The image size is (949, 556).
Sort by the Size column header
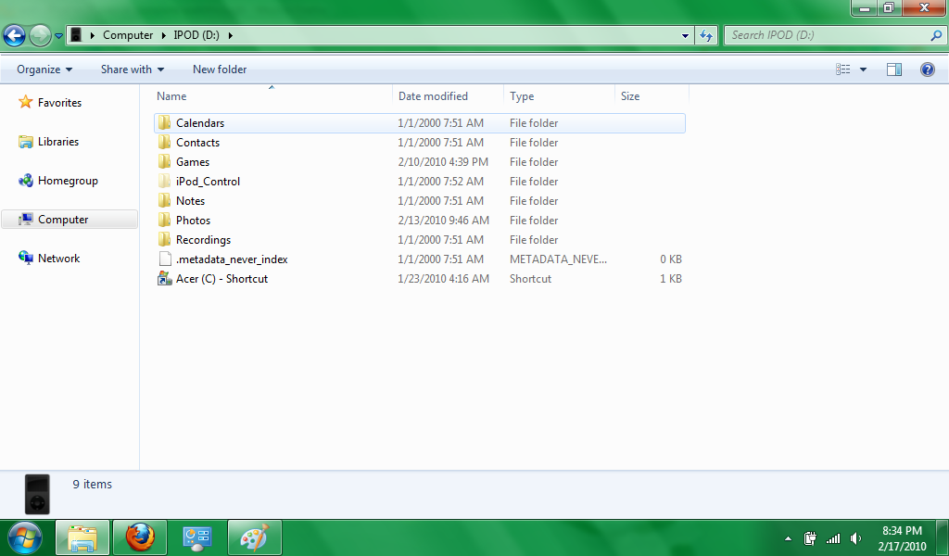click(652, 96)
